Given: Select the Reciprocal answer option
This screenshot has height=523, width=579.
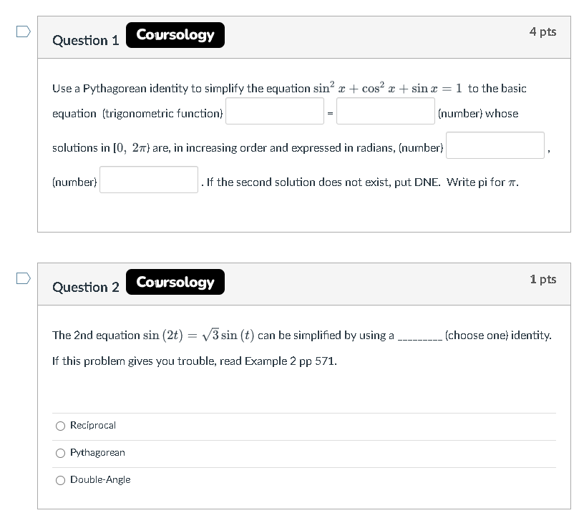Looking at the screenshot, I should point(61,425).
